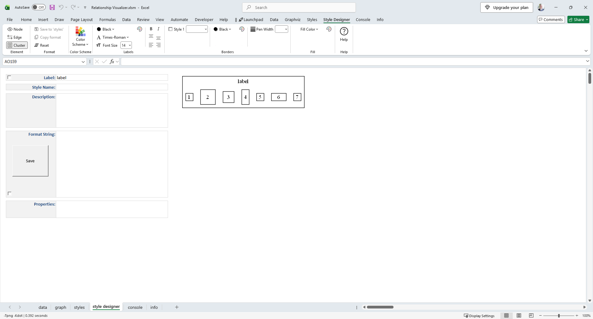Click the Label value cell
The image size is (593, 319).
coord(112,78)
